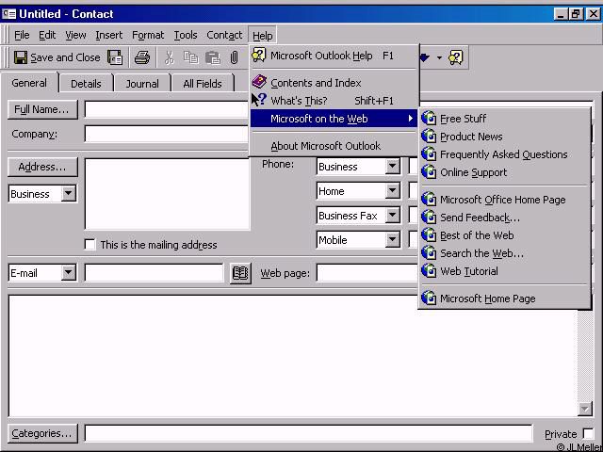Click globe icon beside Search the Web
The image size is (603, 452).
[x=429, y=253]
